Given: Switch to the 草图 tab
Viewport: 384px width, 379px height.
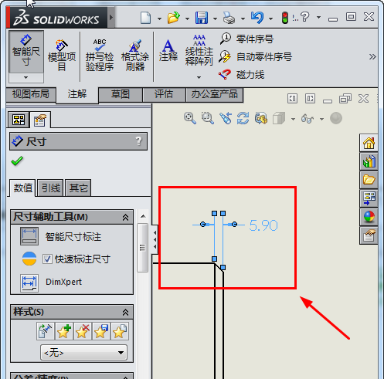Looking at the screenshot, I should click(121, 94).
